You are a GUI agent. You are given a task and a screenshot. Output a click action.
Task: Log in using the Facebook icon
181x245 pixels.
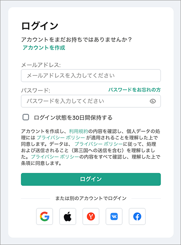[x=137, y=216]
